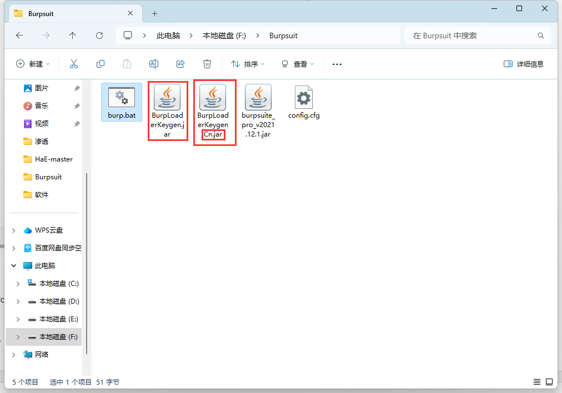Screen dimensions: 562x393
Task: Click the navigation pane scrollbar
Action: tap(87, 264)
